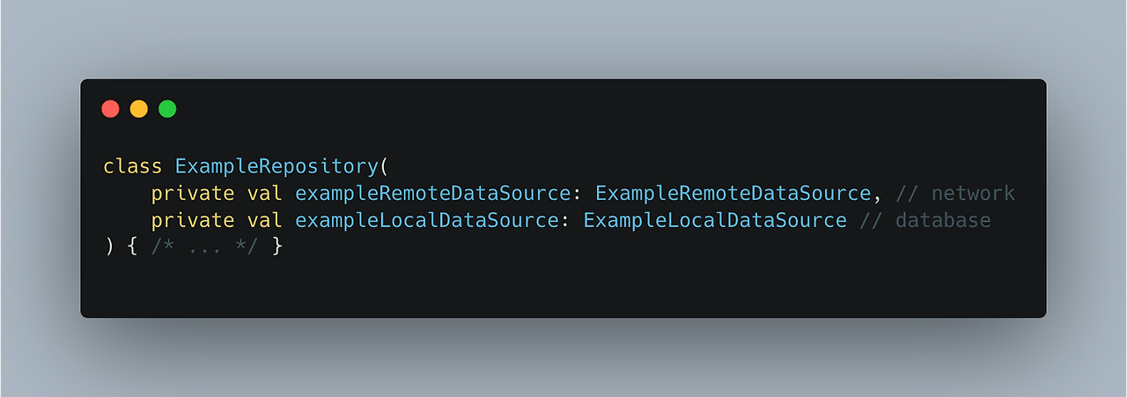Click the first 'private' keyword
1127x397 pixels.
pos(193,194)
